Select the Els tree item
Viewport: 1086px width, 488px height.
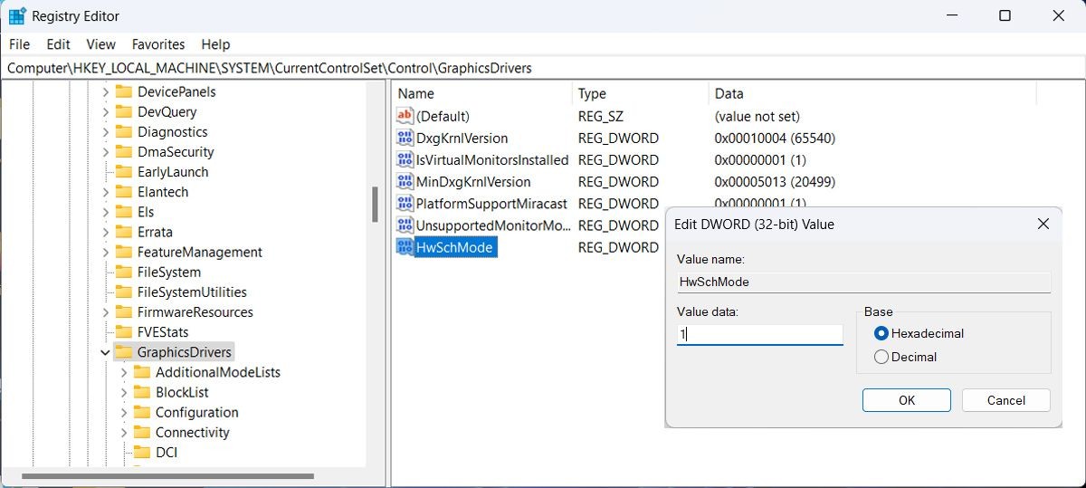(146, 211)
